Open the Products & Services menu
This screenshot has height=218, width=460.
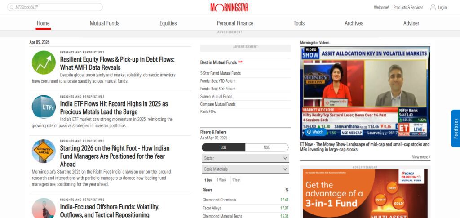[408, 7]
